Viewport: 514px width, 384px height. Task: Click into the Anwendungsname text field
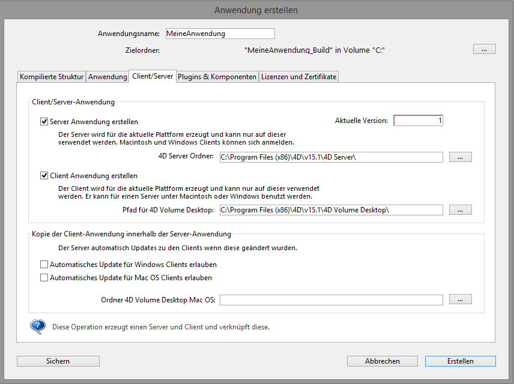(220, 34)
